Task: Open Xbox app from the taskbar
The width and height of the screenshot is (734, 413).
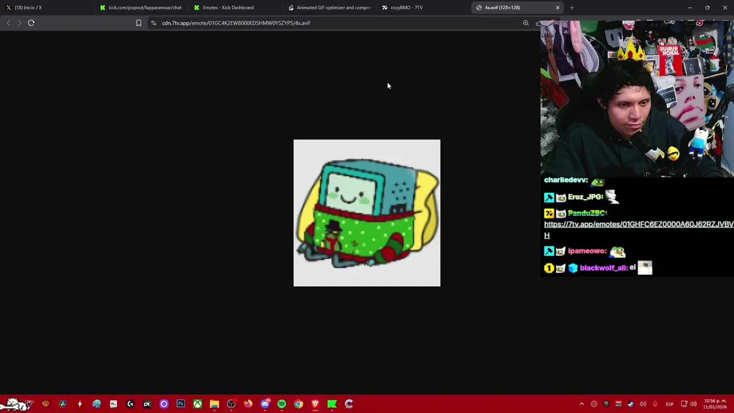Action: (x=197, y=404)
